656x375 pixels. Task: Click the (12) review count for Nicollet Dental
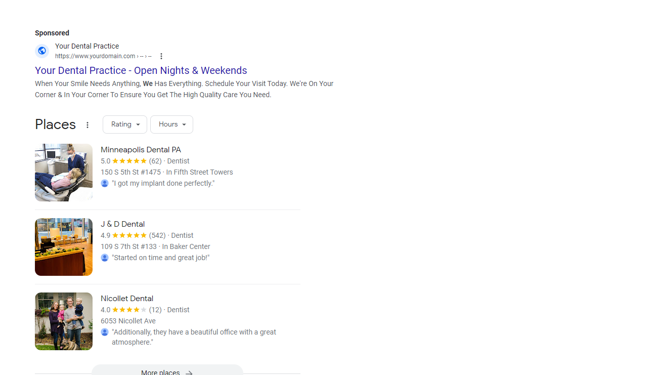point(155,309)
